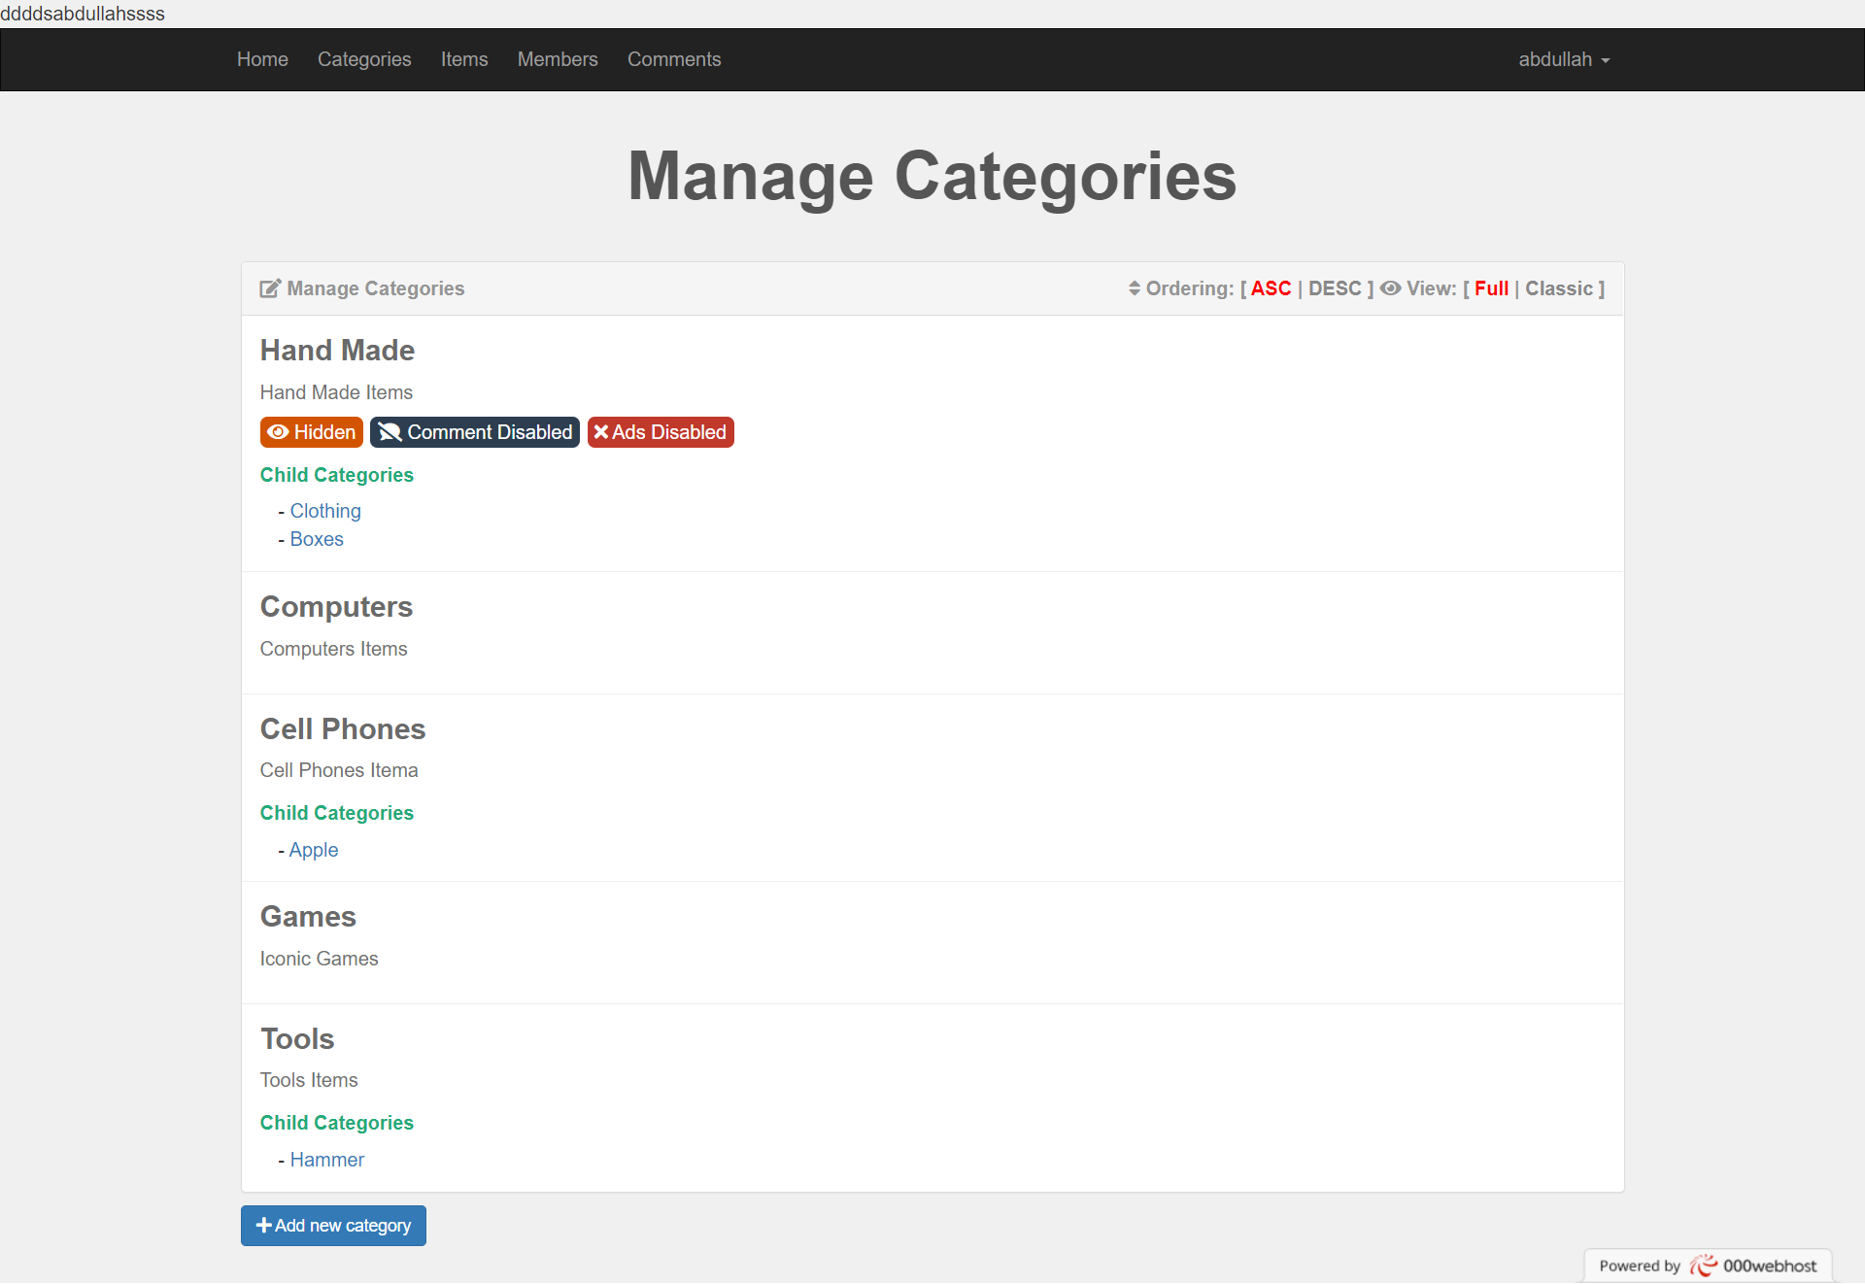Switch to Classic view mode
The height and width of the screenshot is (1284, 1865).
pyautogui.click(x=1559, y=288)
